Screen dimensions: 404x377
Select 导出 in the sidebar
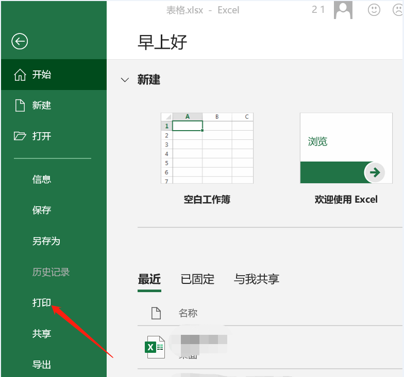tap(42, 364)
